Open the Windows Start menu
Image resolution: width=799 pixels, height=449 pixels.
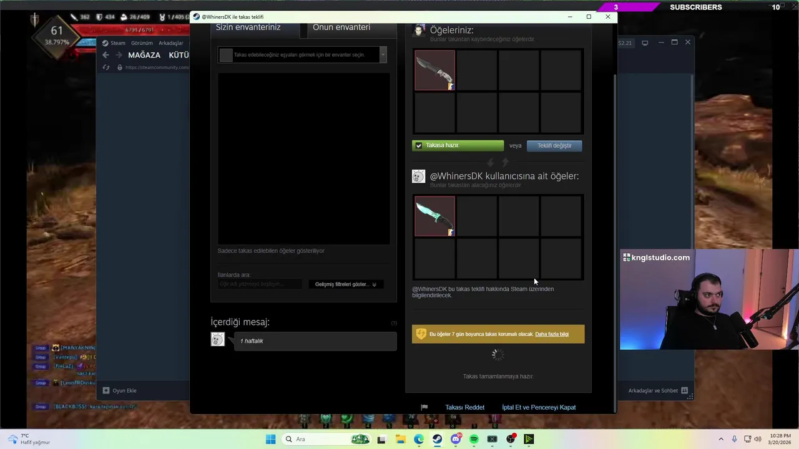pyautogui.click(x=270, y=439)
